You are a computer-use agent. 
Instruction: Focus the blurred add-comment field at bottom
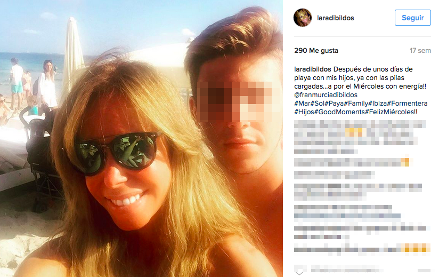pos(347,270)
